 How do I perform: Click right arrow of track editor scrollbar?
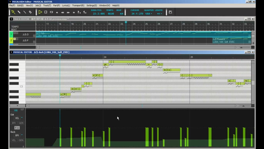click(237, 47)
